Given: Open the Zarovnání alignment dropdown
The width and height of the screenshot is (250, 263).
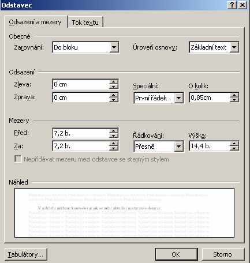Looking at the screenshot, I should [114, 47].
